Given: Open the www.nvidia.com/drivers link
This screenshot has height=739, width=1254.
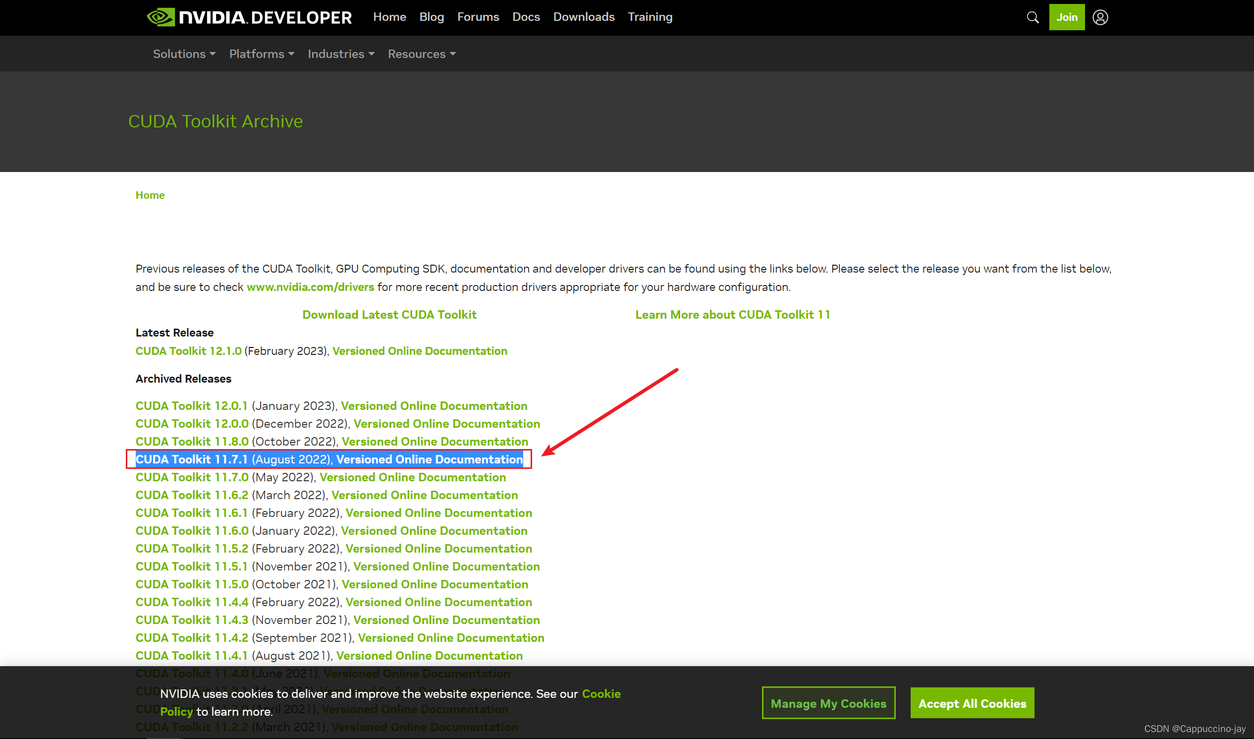Looking at the screenshot, I should [310, 287].
